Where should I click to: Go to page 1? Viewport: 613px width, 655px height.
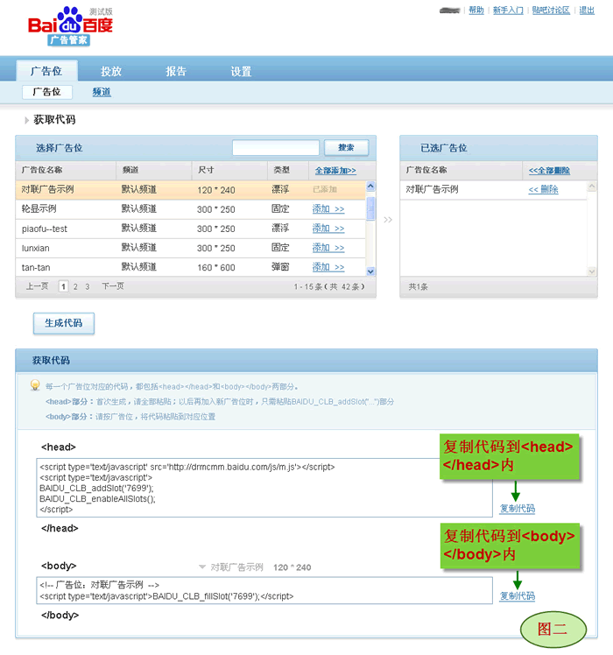(x=63, y=286)
